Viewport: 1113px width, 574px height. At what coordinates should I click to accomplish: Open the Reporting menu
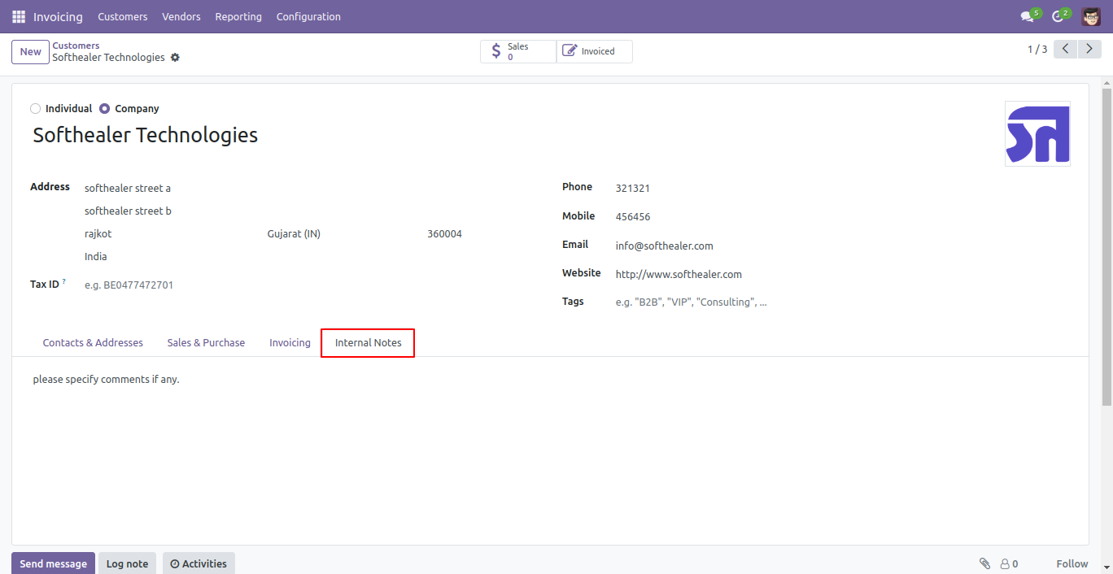[238, 16]
